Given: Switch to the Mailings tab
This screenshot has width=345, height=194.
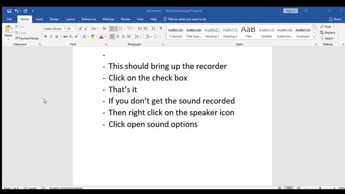Looking at the screenshot, I should tap(108, 19).
